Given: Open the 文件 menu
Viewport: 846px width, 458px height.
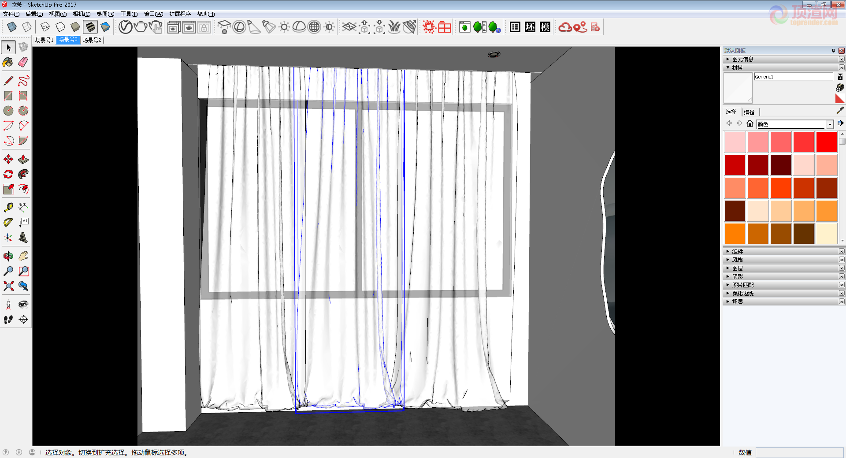Looking at the screenshot, I should 11,14.
